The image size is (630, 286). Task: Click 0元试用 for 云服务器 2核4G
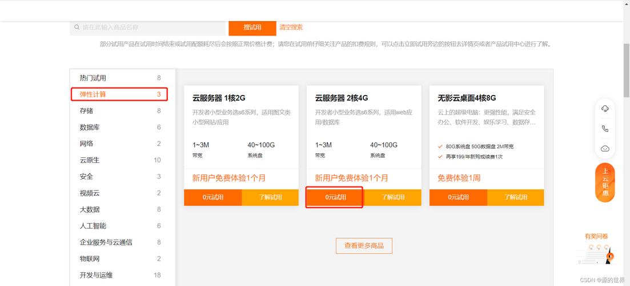tap(335, 197)
